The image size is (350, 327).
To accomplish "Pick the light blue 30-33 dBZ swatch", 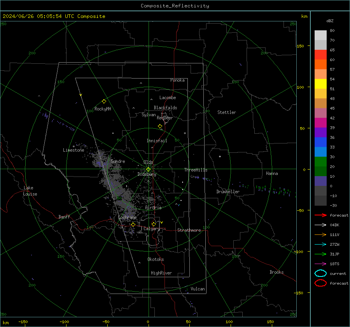I will pos(320,152).
